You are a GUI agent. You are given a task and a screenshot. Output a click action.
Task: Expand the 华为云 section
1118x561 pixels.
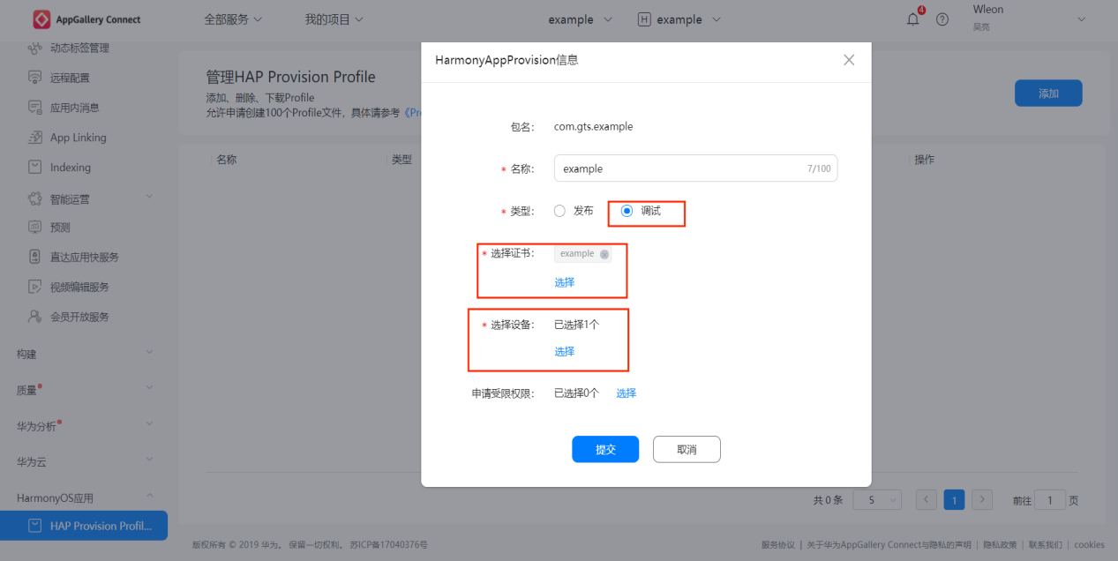pyautogui.click(x=149, y=460)
